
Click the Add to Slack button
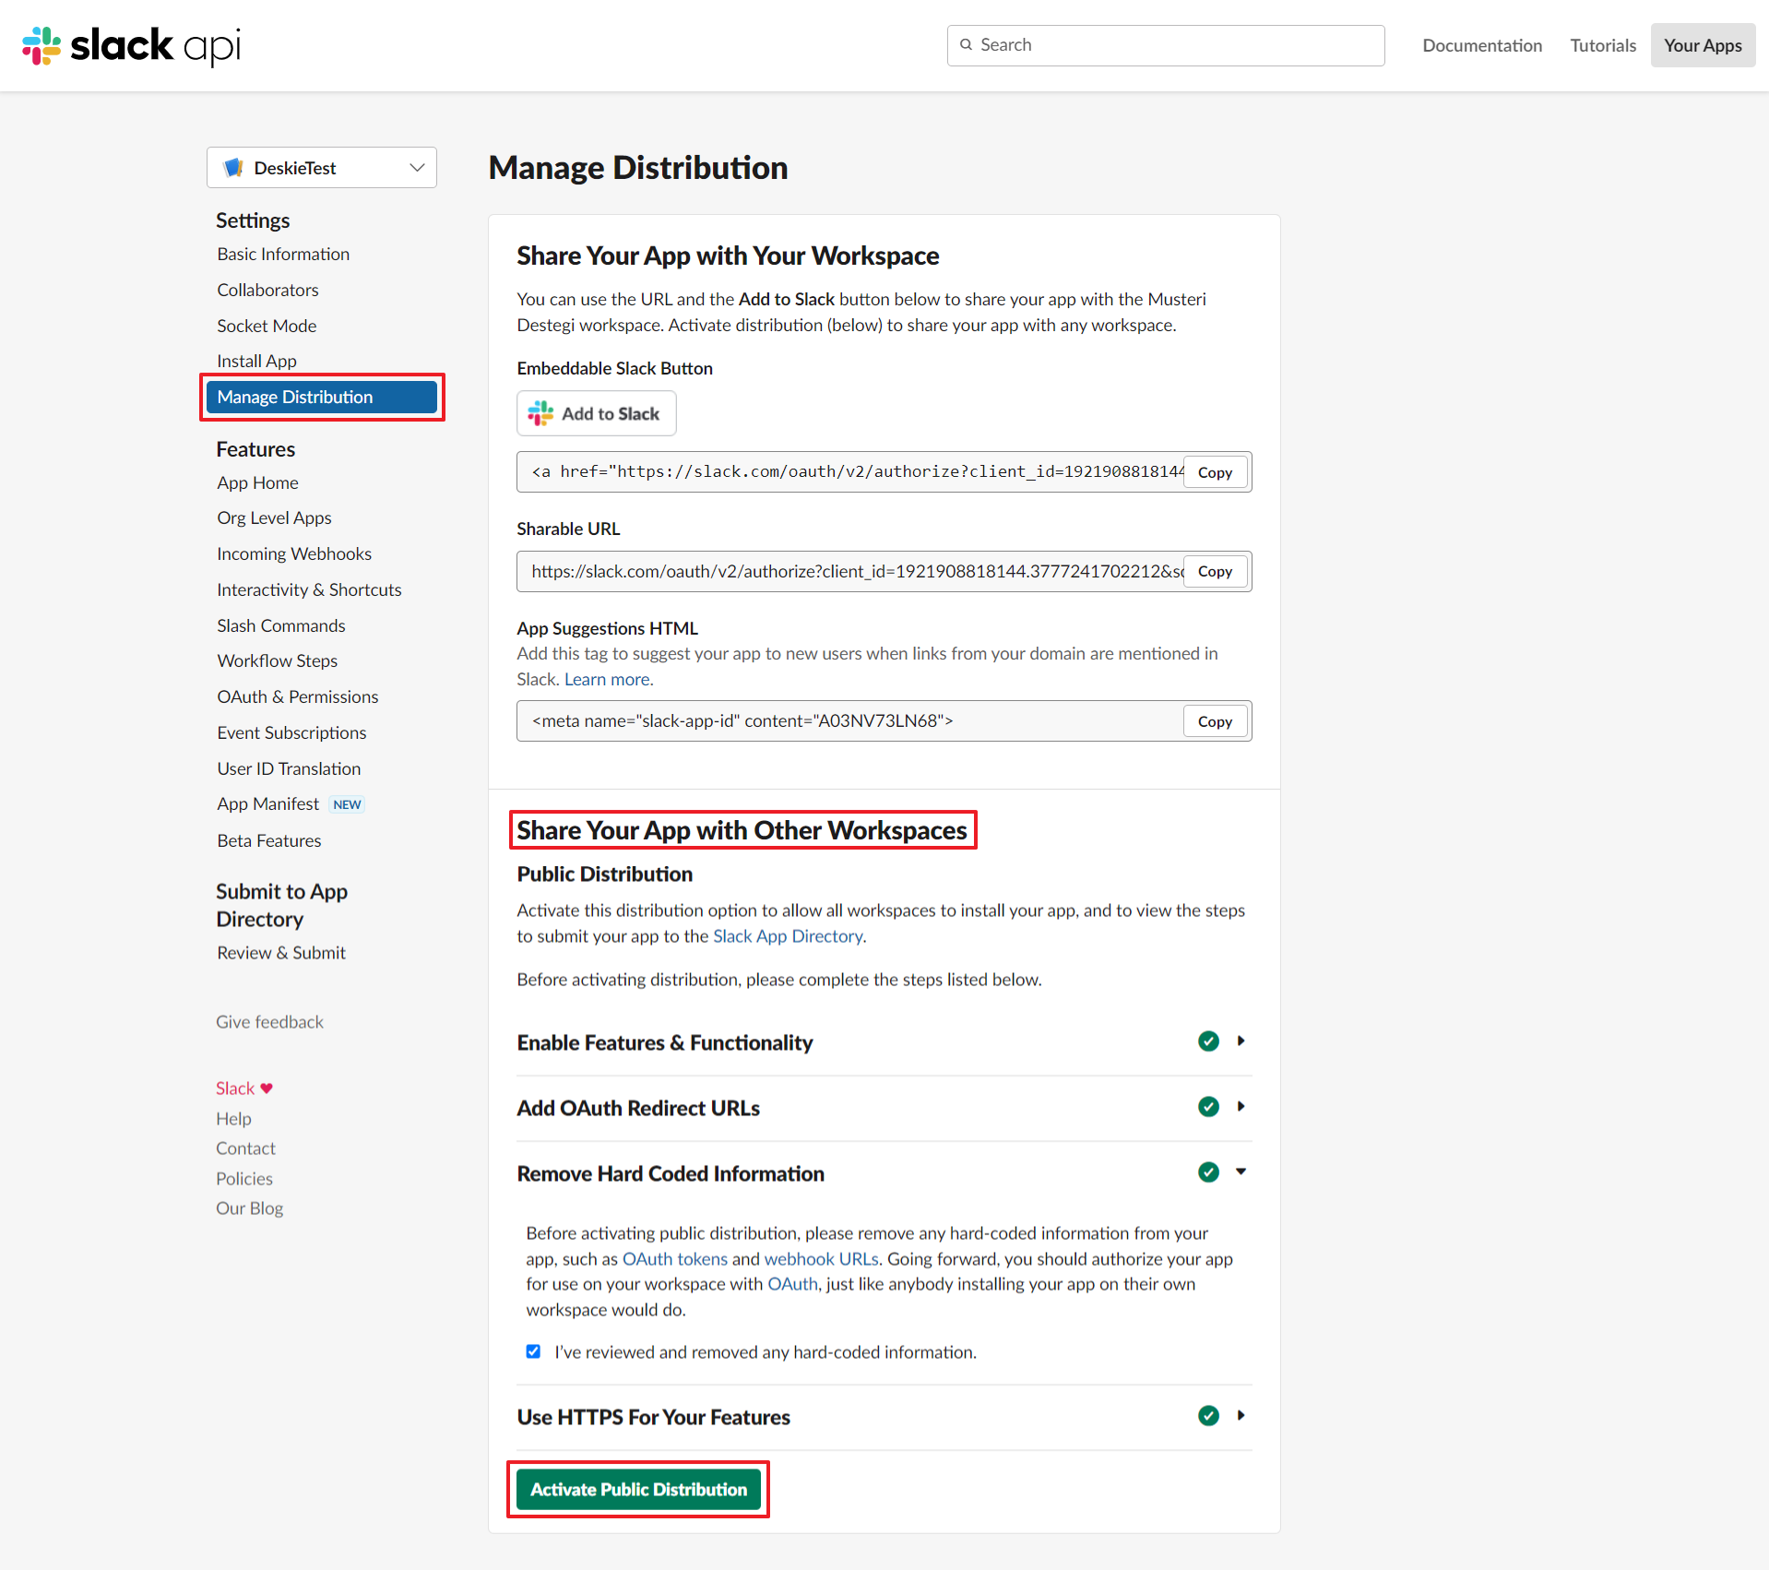(596, 413)
